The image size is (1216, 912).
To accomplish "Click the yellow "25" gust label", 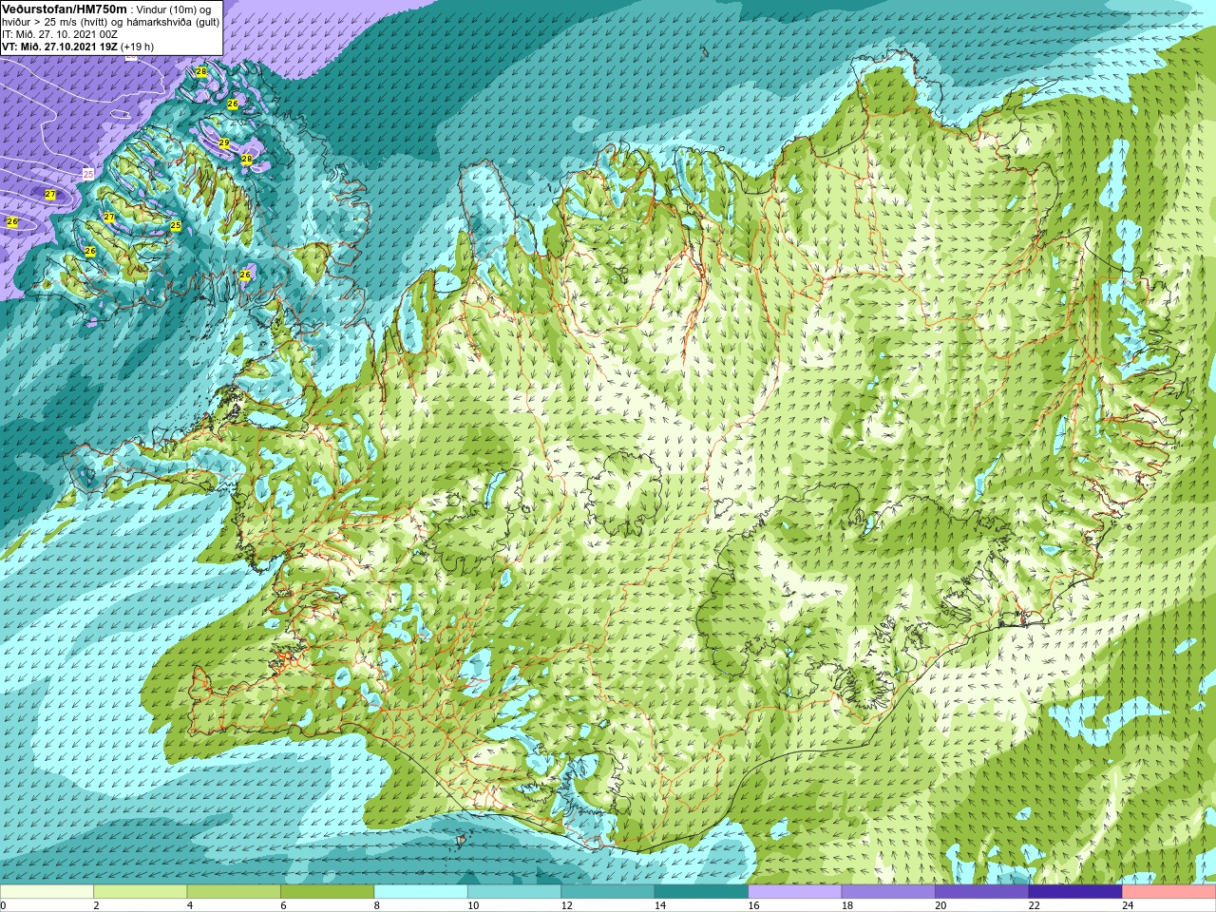I will click(x=176, y=225).
